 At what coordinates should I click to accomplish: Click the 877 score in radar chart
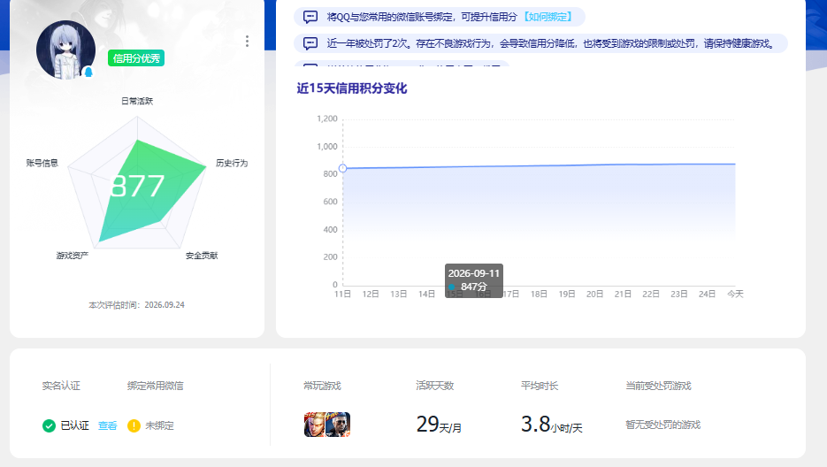pos(138,186)
